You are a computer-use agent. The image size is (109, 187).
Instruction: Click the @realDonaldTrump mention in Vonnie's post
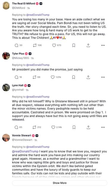25,151
